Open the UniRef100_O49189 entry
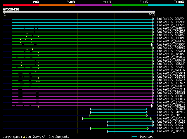Image resolution: width=187 pixels, height=139 pixels. pos(171,131)
